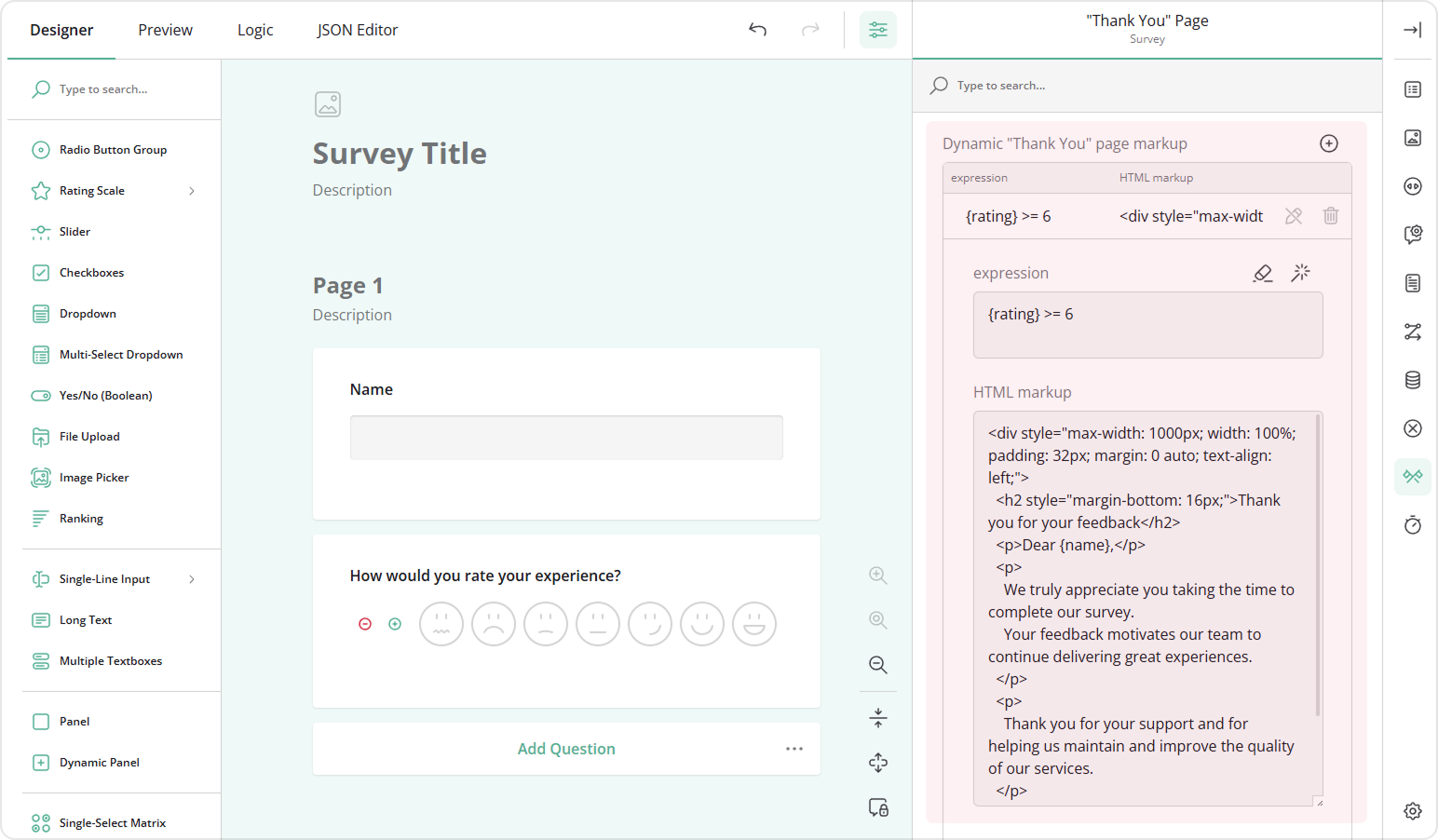The image size is (1438, 840).
Task: Open the Logo in the Survey Header settings
Action: point(1412,138)
